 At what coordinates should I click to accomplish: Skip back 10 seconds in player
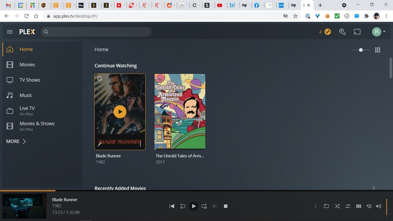pos(183,206)
